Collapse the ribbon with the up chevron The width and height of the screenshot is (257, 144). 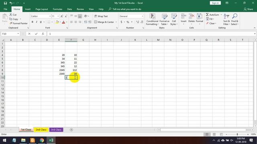[255, 28]
